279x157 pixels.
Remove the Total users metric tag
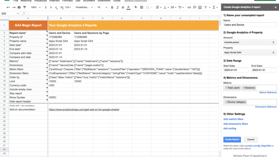click(x=226, y=88)
